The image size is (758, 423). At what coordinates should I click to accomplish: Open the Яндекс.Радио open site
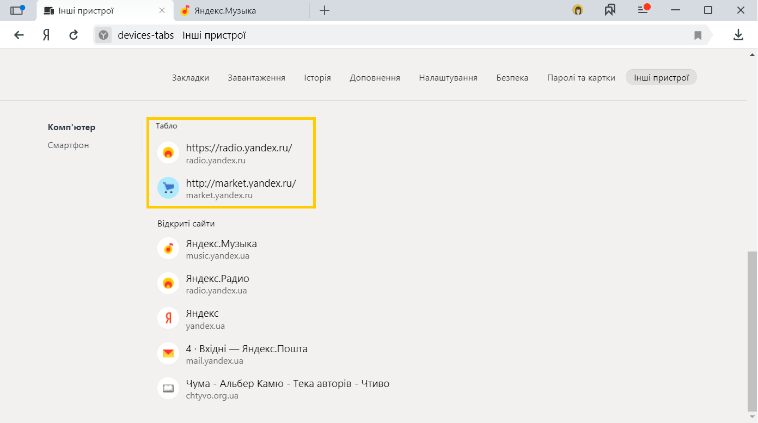click(217, 278)
